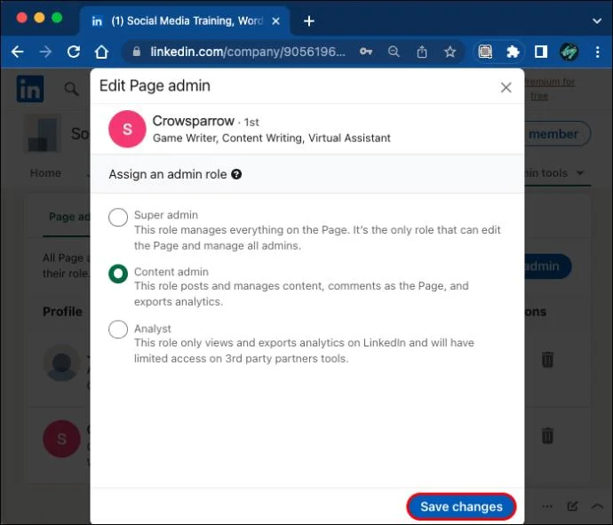Go to browser home icon
This screenshot has height=525, width=613.
(x=101, y=52)
